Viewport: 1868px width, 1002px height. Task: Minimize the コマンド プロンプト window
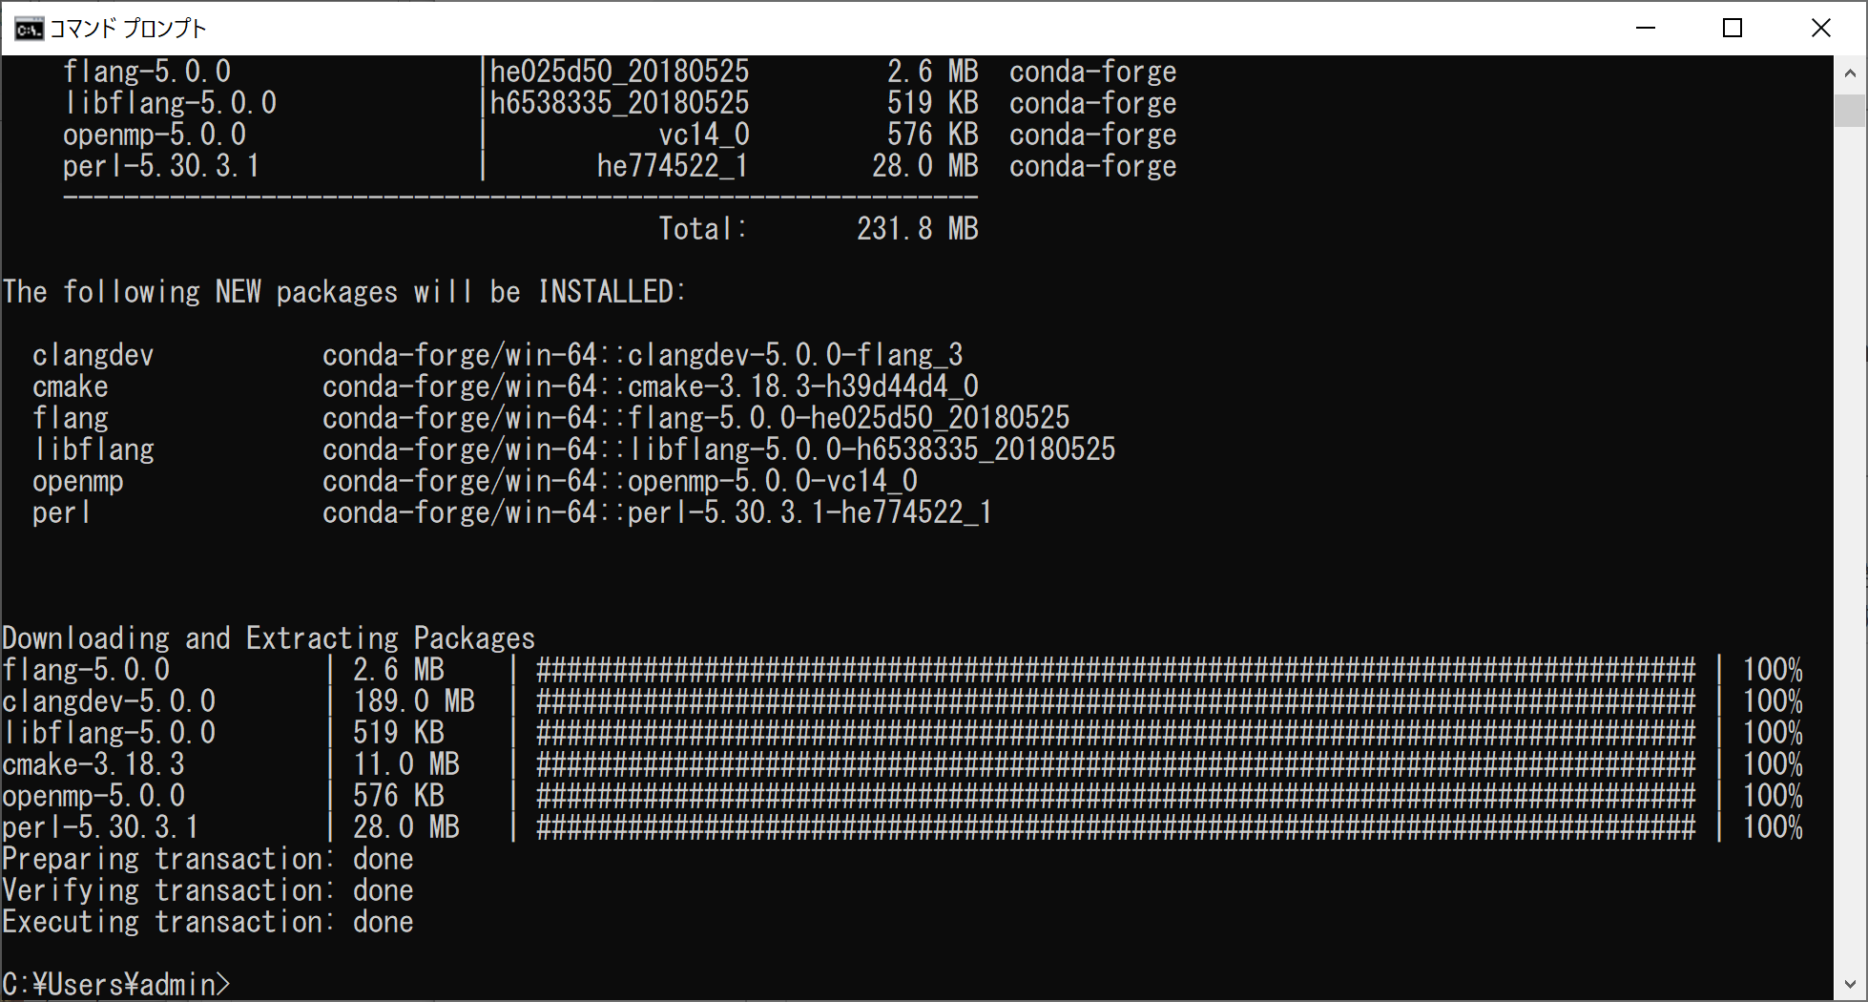click(x=1646, y=28)
